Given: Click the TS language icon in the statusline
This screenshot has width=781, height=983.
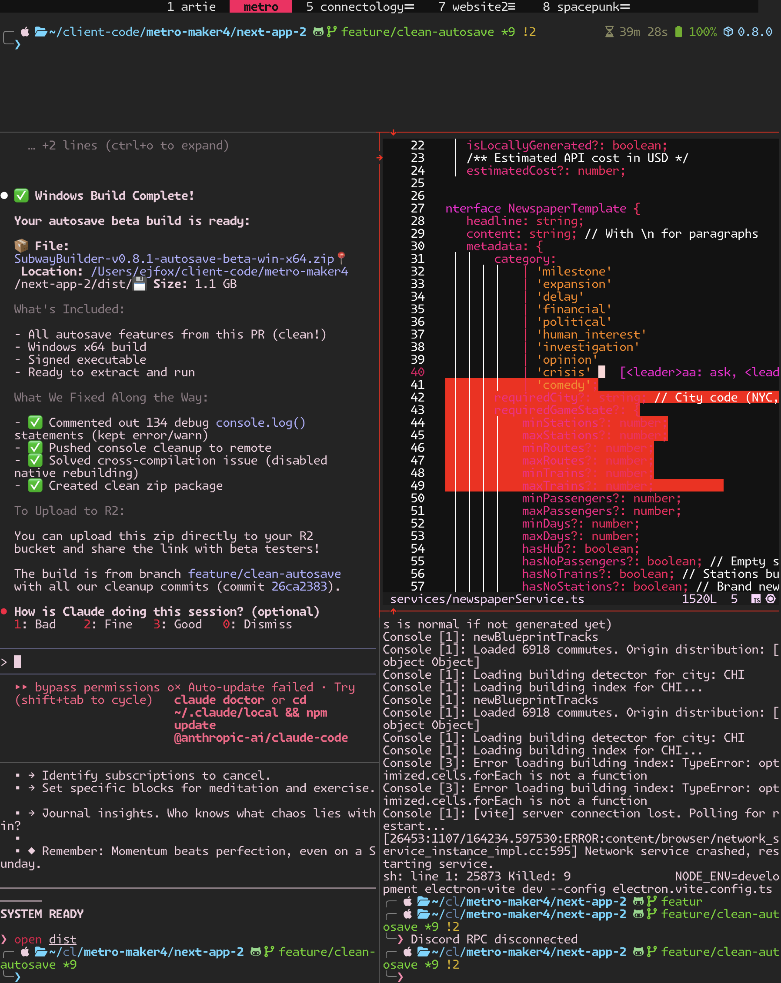Looking at the screenshot, I should [755, 599].
